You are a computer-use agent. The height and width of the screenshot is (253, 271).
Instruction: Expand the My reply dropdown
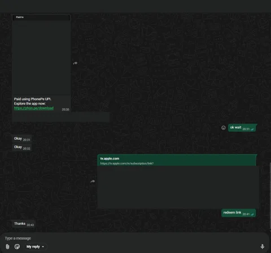pyautogui.click(x=36, y=247)
